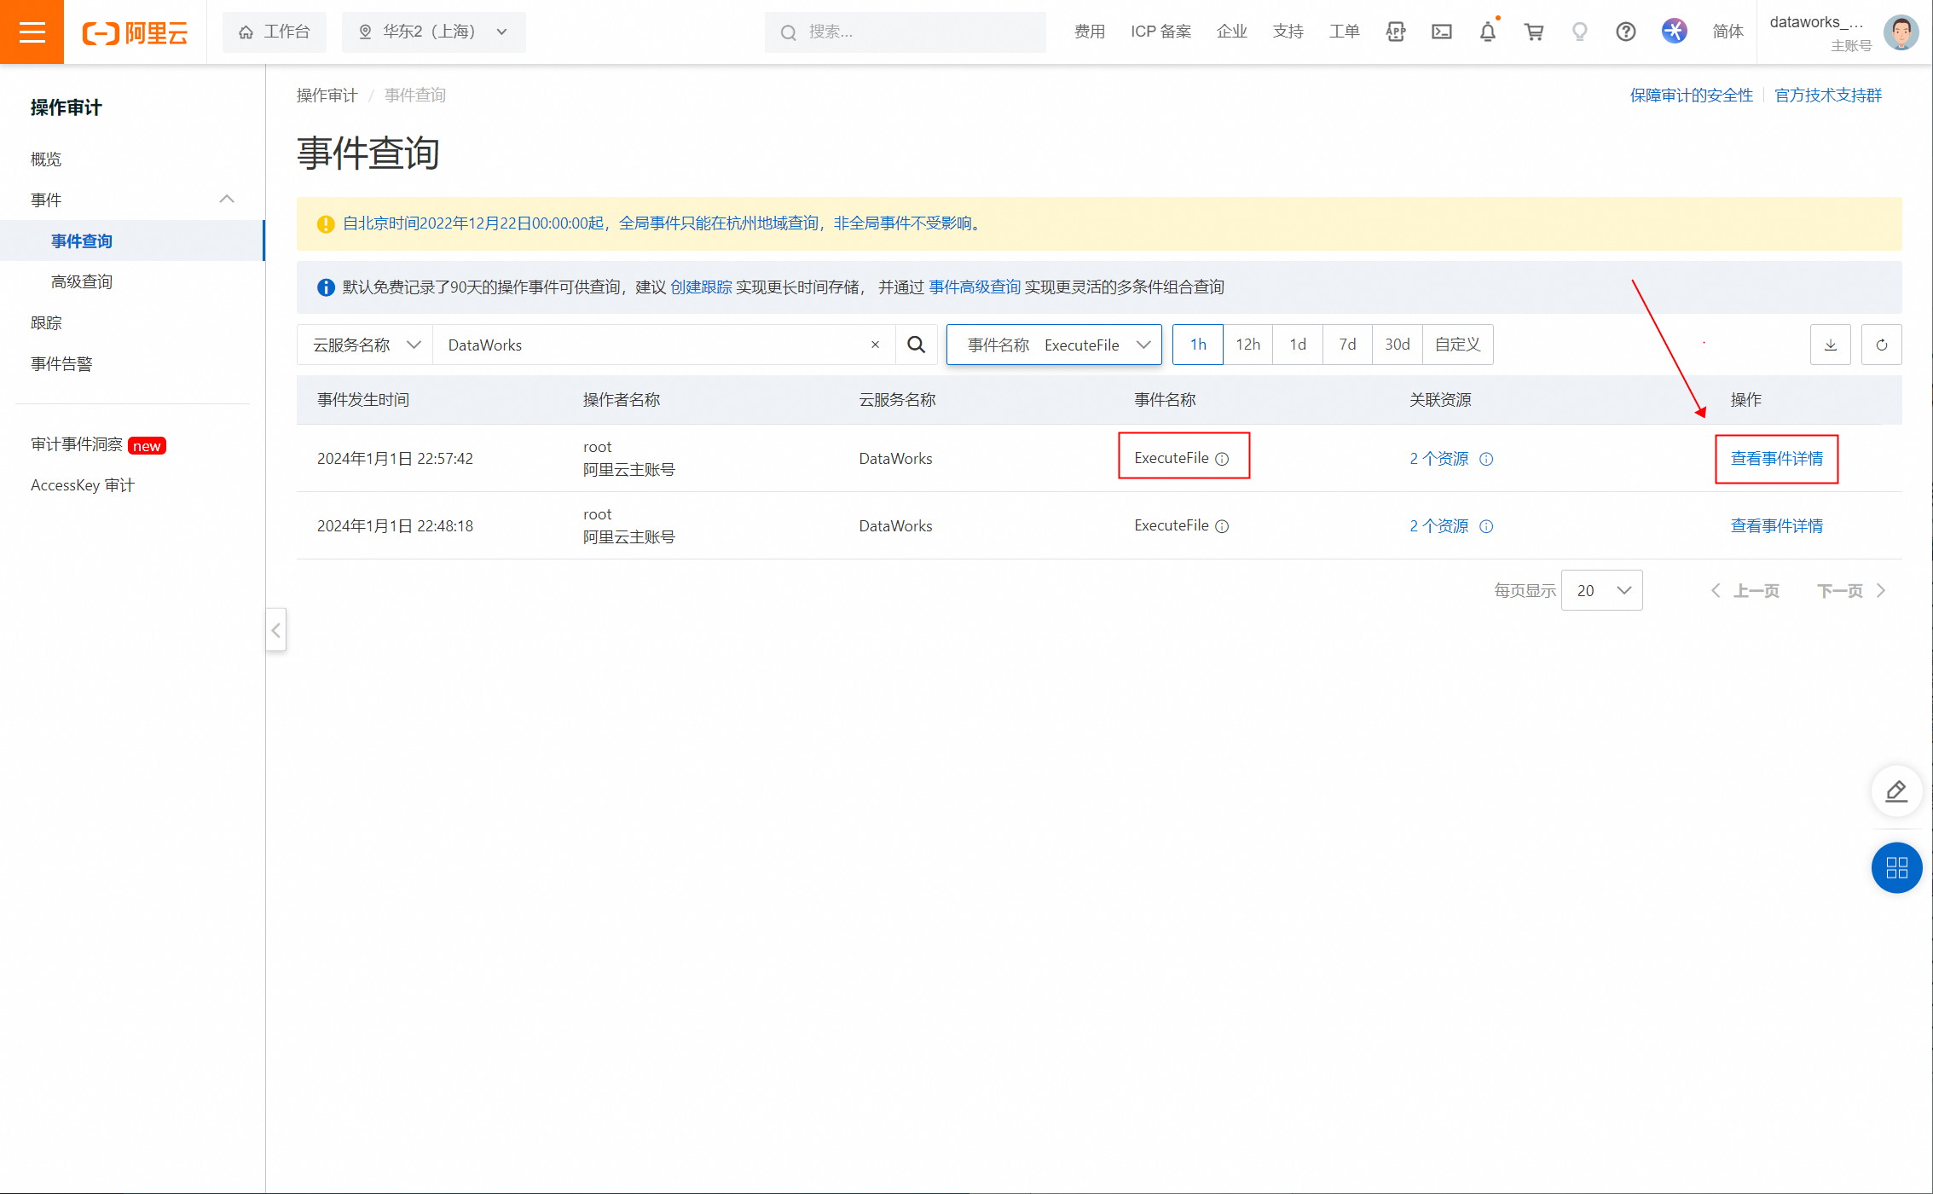Launch Cloud Shell terminal icon
Image resolution: width=1933 pixels, height=1194 pixels.
[x=1442, y=32]
